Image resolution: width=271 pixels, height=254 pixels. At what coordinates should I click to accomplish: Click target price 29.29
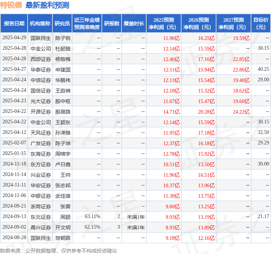tap(263, 143)
